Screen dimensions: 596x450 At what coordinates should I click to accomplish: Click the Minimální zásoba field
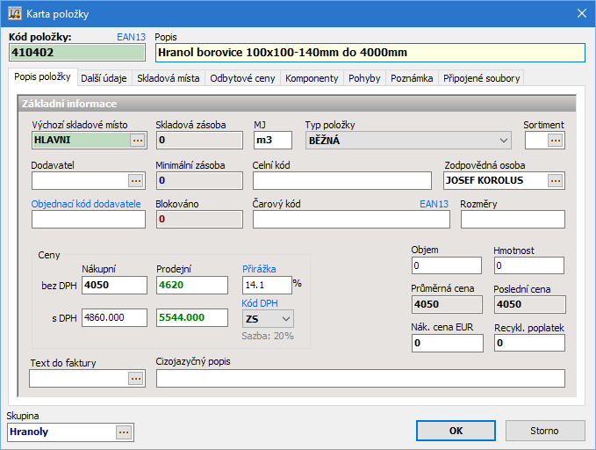tap(199, 180)
